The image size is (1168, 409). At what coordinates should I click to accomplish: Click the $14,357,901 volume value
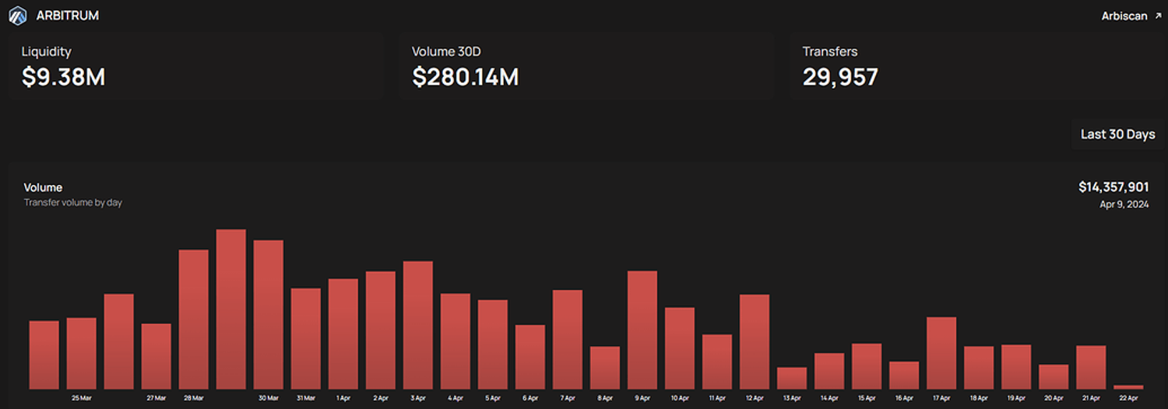coord(1113,187)
